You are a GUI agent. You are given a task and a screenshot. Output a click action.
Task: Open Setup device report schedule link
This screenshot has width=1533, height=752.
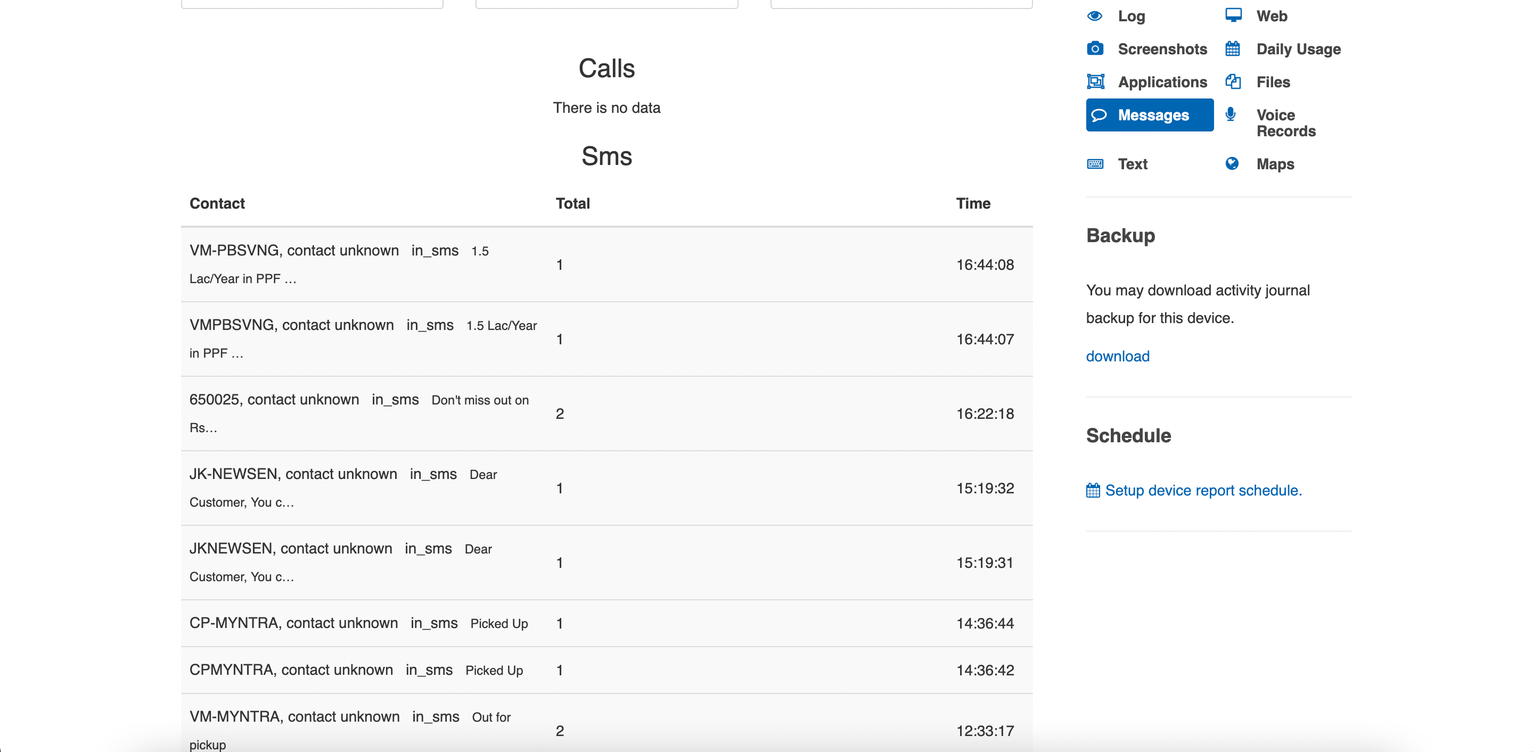[x=1204, y=489]
